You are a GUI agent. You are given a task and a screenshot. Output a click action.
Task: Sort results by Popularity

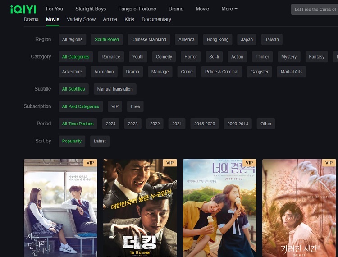[72, 141]
